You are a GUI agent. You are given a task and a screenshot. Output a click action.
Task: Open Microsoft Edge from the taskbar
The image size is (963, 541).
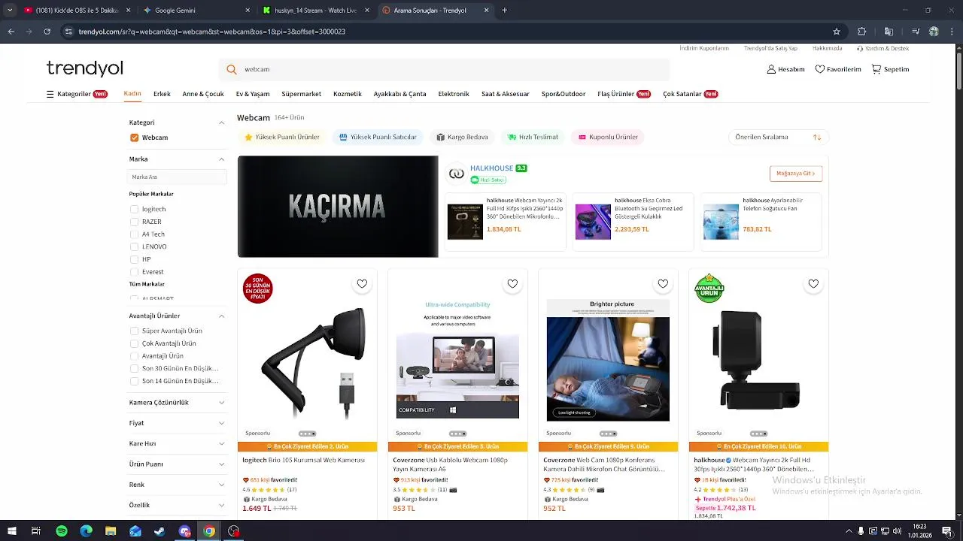(x=86, y=531)
